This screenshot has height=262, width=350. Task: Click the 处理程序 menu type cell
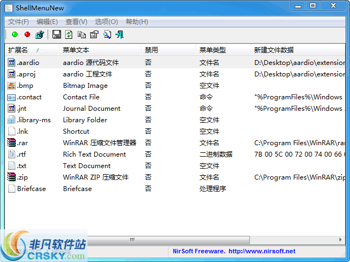click(213, 189)
